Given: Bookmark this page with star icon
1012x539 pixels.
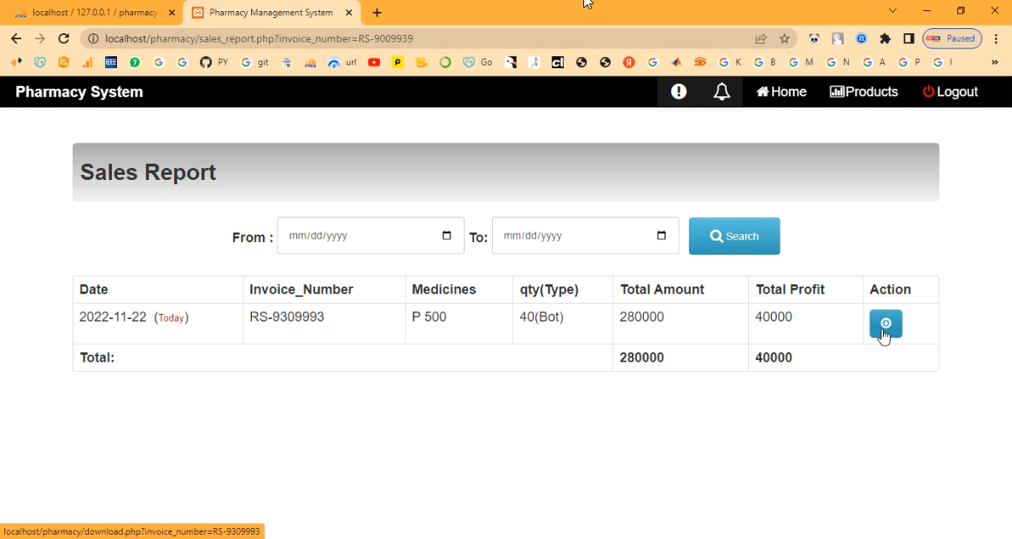Looking at the screenshot, I should [x=784, y=38].
